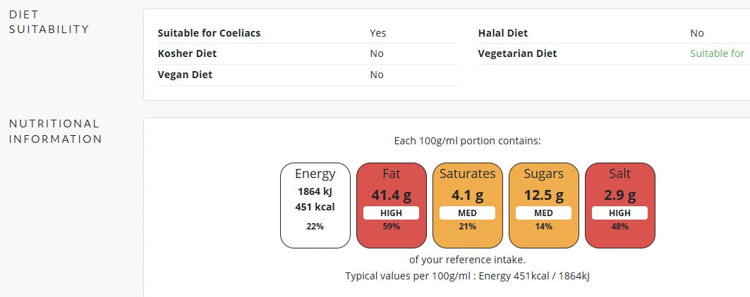
Task: Click the red Fat nutrition tile
Action: pos(392,206)
